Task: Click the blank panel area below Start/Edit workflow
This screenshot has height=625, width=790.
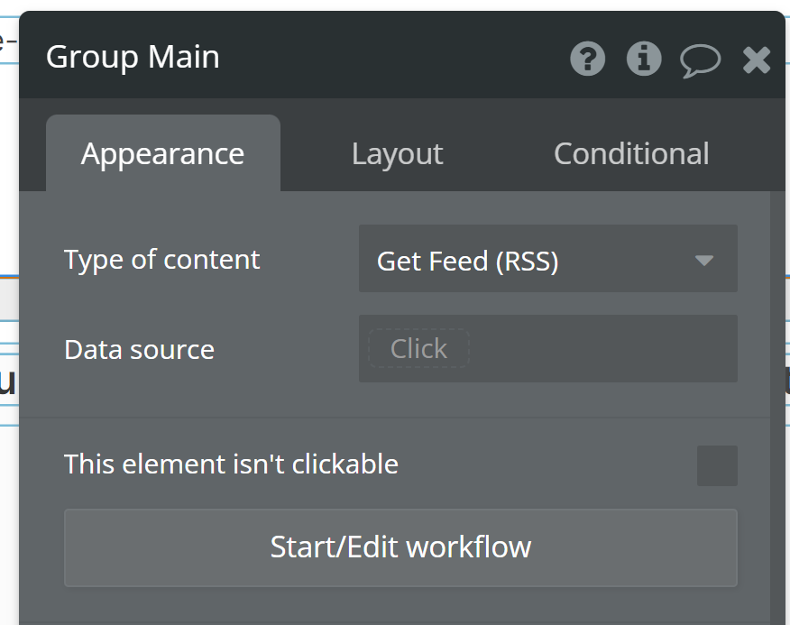Action: coord(393,607)
